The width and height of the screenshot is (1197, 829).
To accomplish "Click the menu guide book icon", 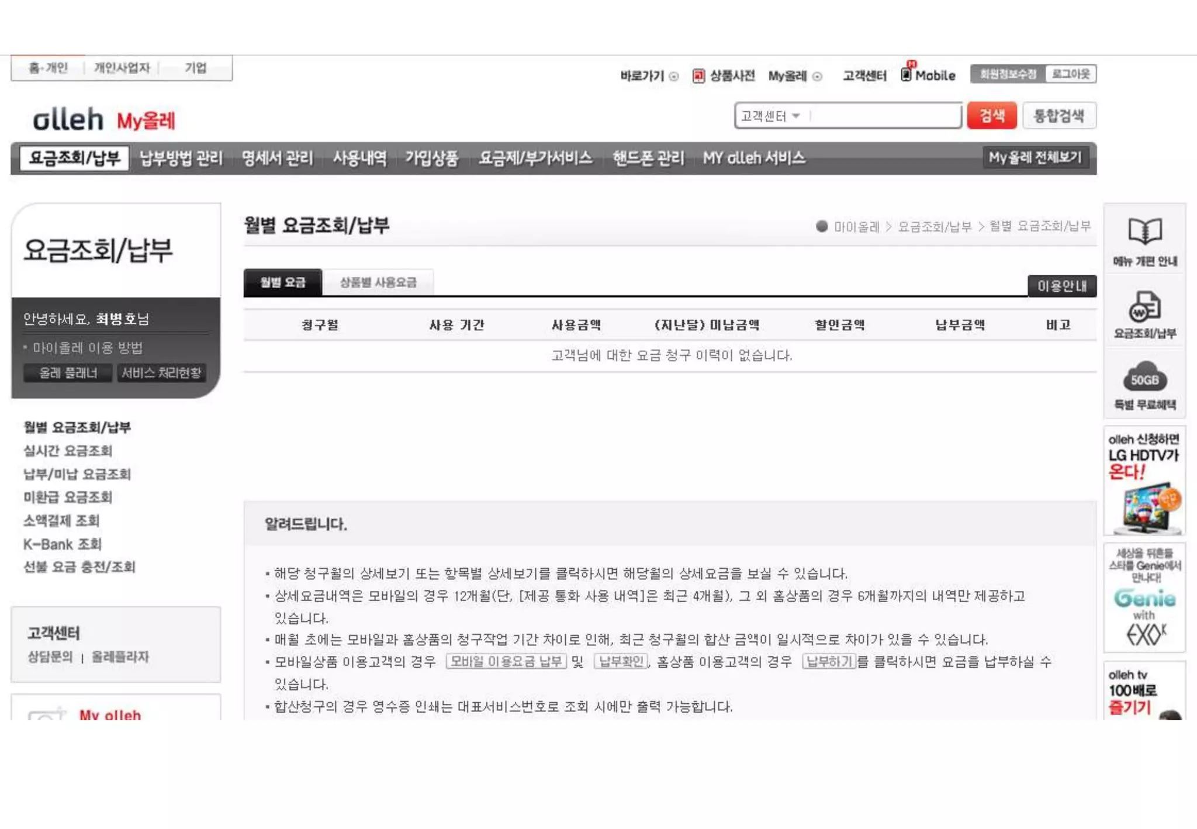I will click(1144, 231).
